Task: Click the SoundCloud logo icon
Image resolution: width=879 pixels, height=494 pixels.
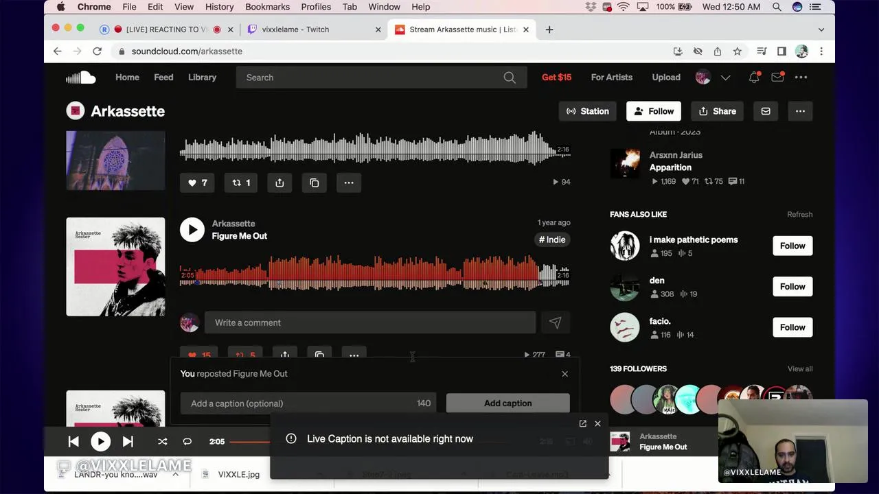Action: (x=80, y=78)
